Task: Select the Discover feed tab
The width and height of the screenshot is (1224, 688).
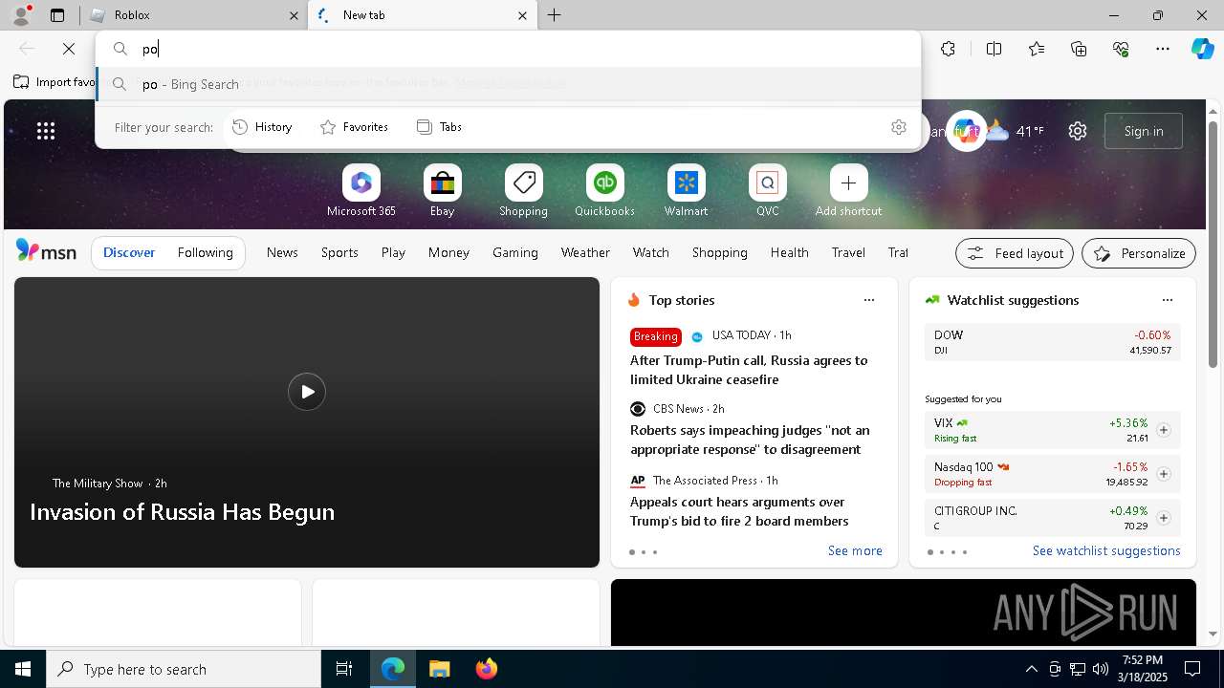Action: click(x=129, y=252)
